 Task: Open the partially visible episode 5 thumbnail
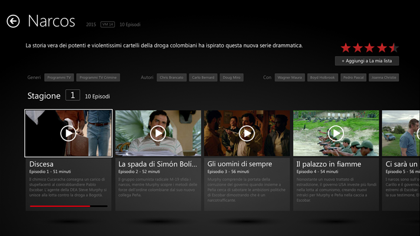(401, 133)
